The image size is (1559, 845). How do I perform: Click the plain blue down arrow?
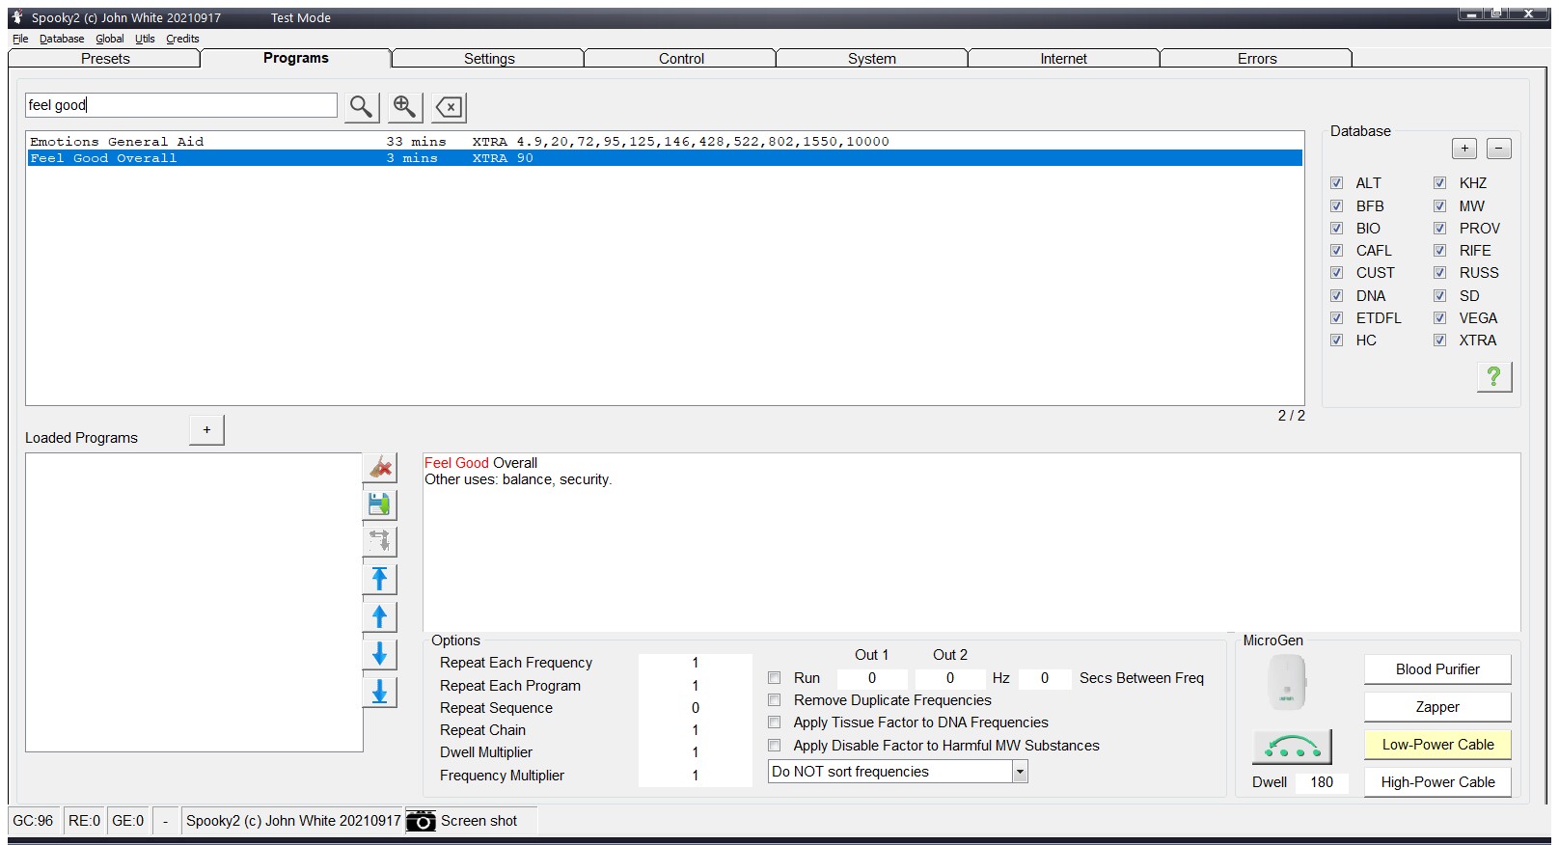380,654
